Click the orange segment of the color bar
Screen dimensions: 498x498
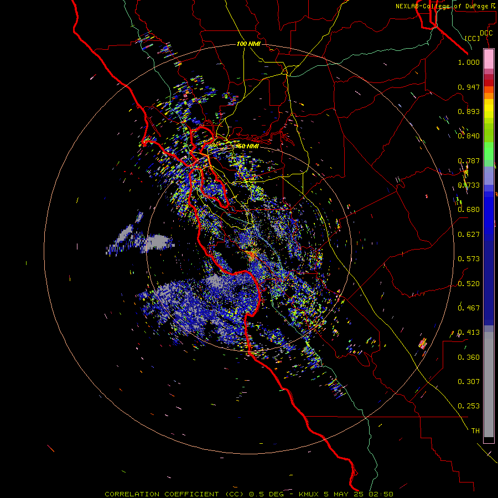(x=489, y=96)
